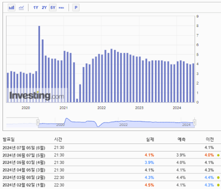221x189 pixels.
Task: Click the 실제 column header
Action: click(150, 139)
